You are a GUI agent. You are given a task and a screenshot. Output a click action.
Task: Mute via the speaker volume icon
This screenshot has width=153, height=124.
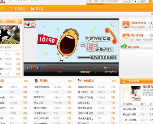105,68
